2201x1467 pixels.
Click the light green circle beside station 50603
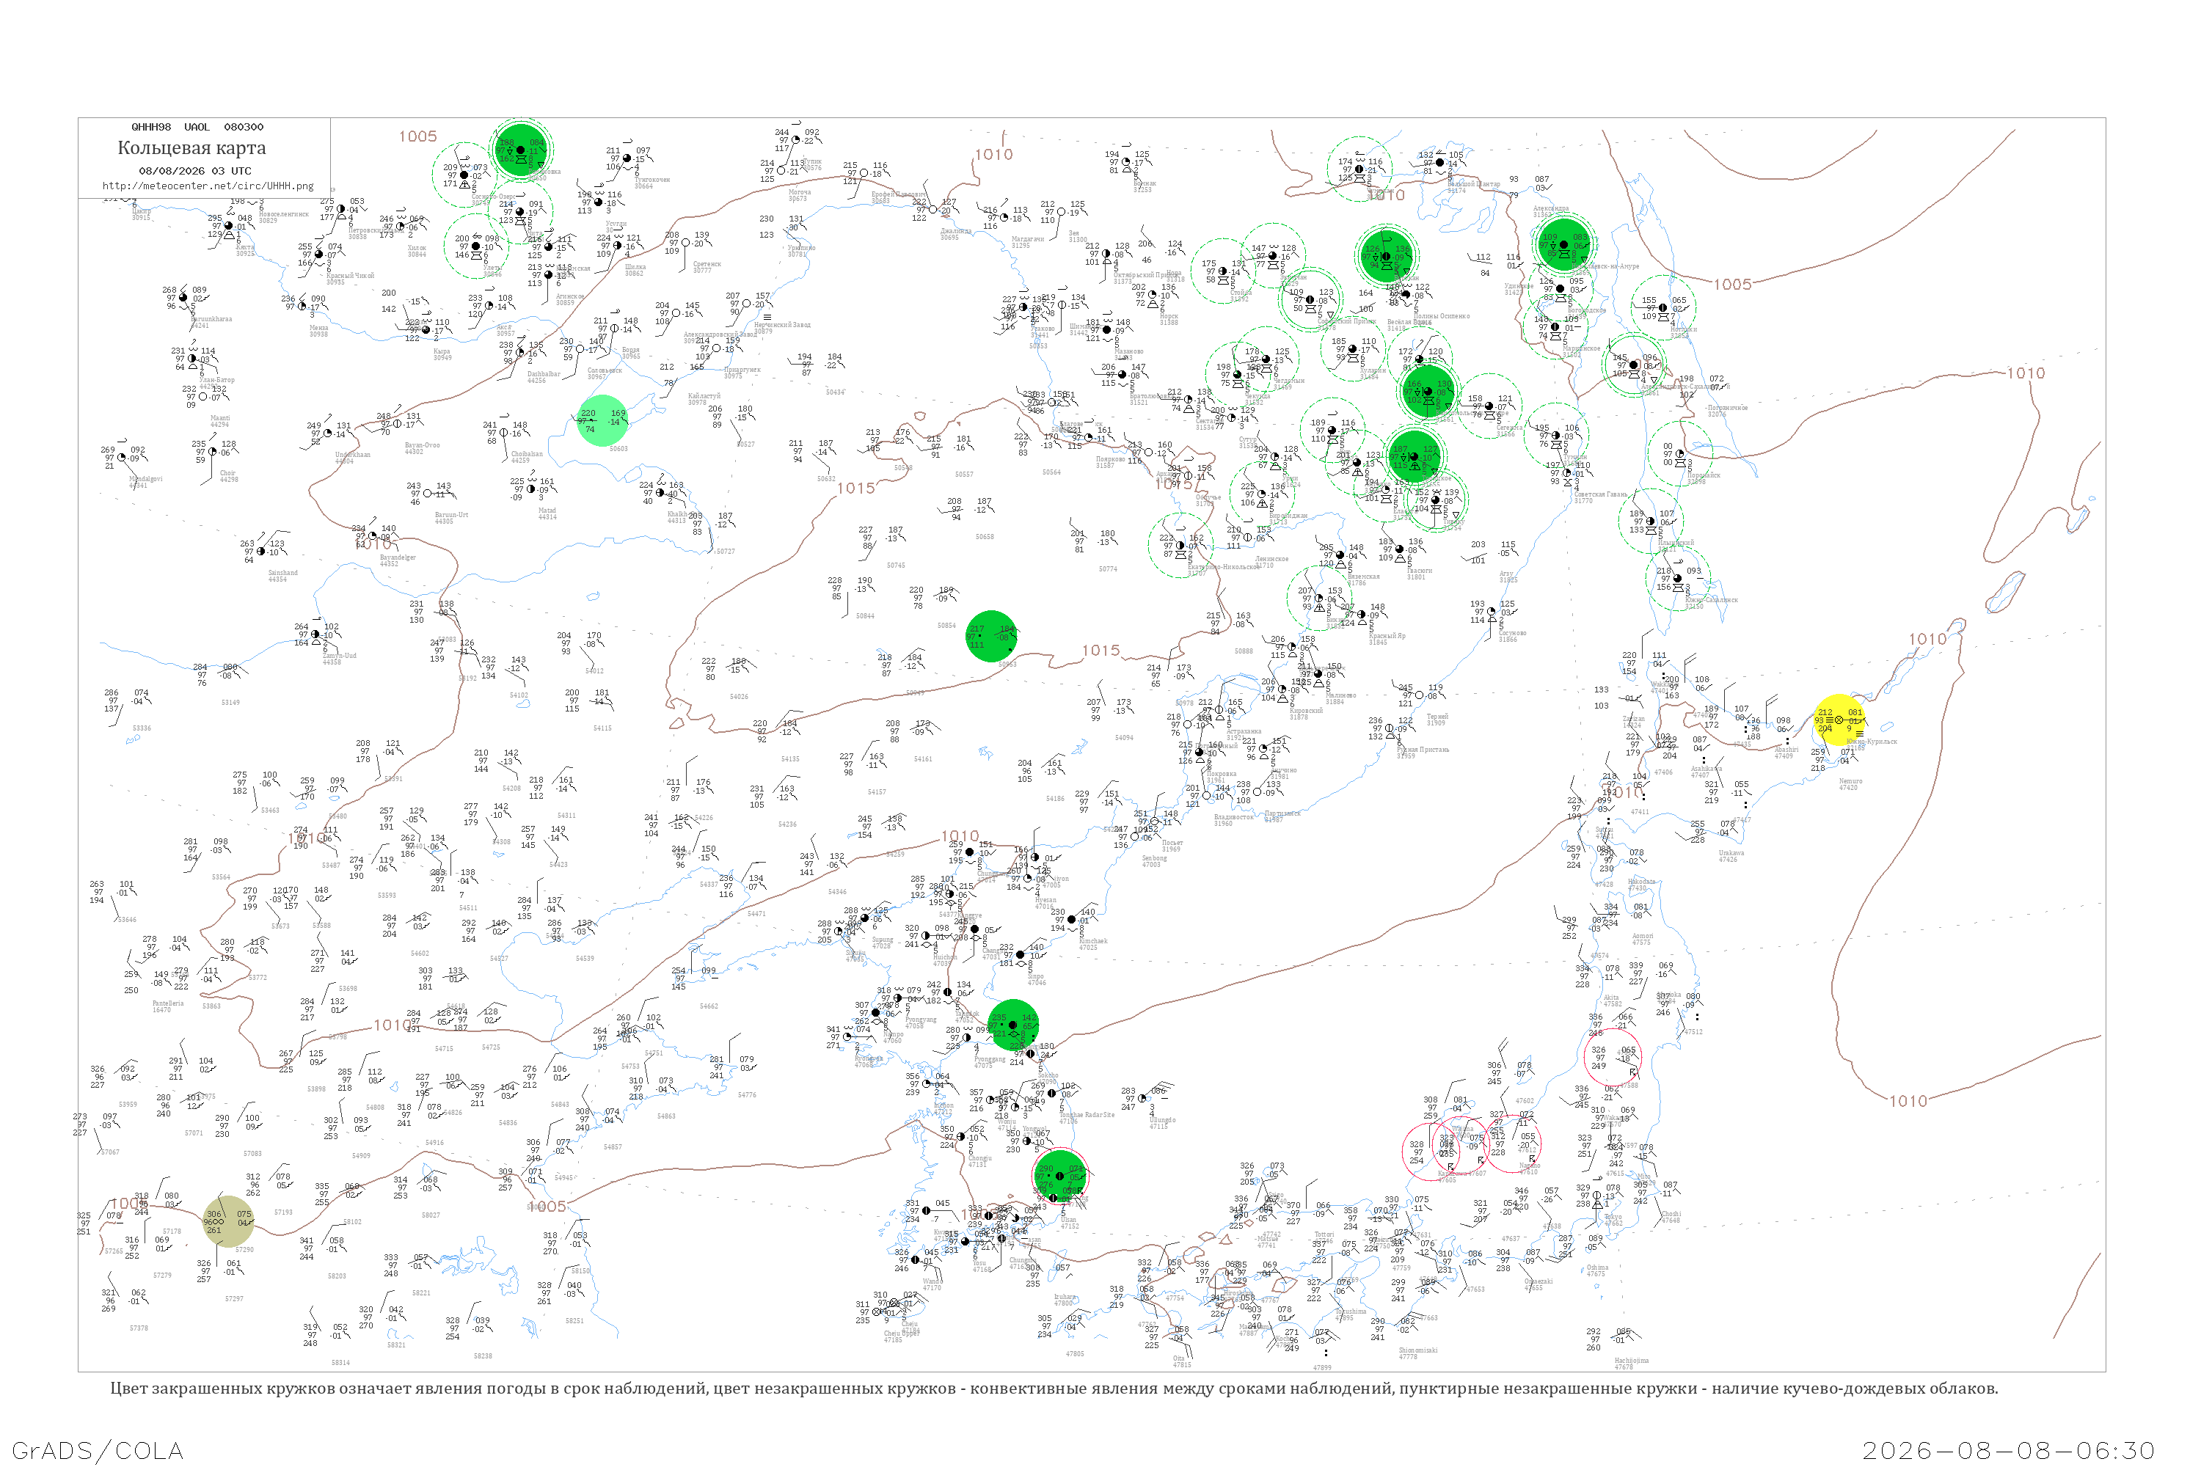coord(602,420)
